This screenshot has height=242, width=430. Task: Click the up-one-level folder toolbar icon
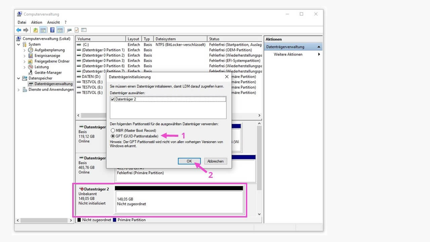36,30
